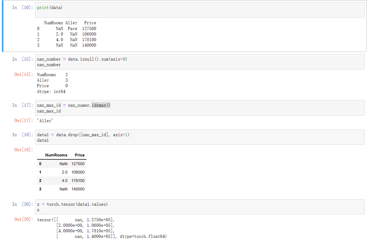Click the print(data) code cell input
Screen dimensions: 370x241
tap(200, 10)
